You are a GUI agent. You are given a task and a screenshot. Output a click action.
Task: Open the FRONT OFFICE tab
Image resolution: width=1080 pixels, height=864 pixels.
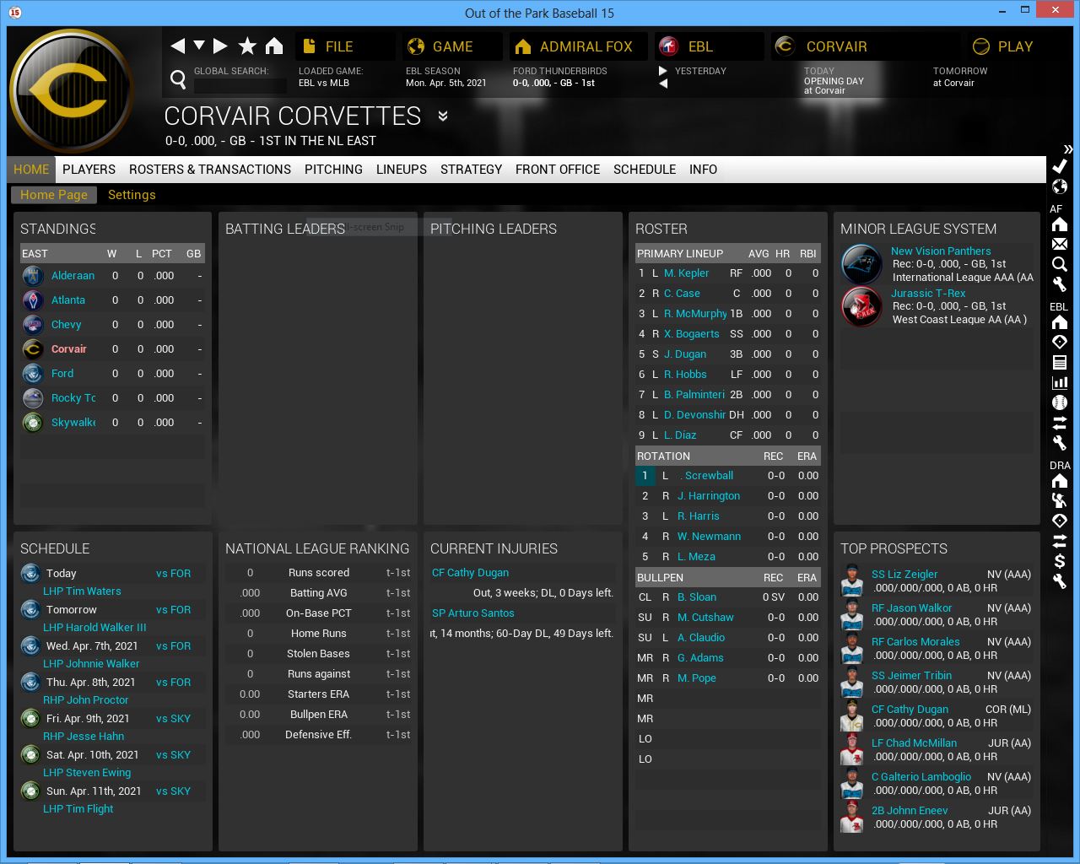pos(558,170)
